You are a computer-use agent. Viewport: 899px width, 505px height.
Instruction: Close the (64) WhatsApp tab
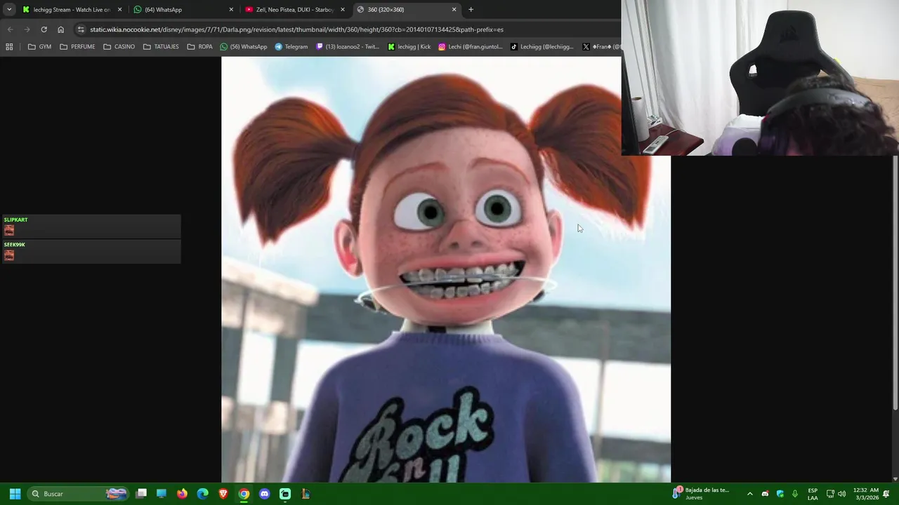pyautogui.click(x=231, y=10)
